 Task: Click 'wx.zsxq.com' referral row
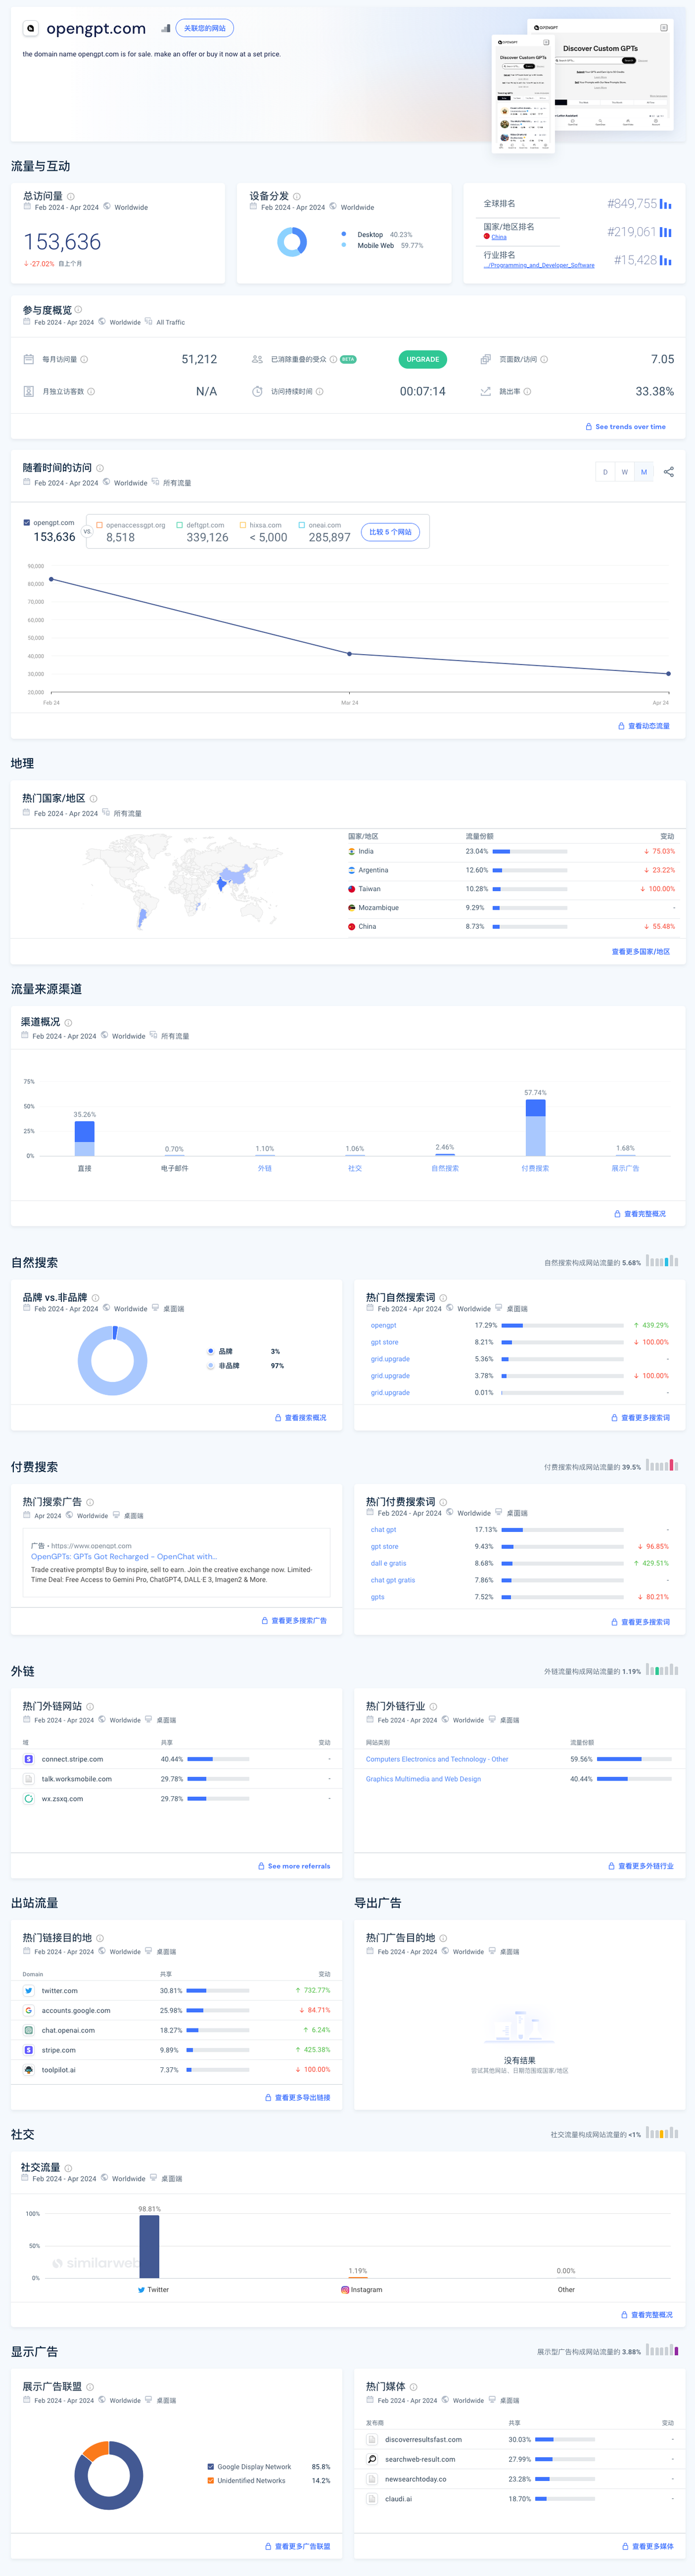(176, 1799)
